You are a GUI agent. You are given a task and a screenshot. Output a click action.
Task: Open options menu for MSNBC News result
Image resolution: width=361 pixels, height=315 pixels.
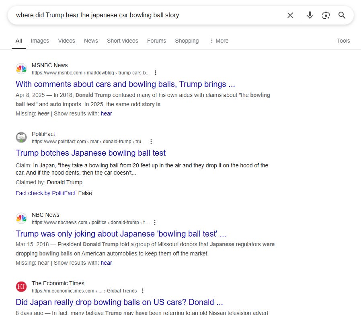coord(156,73)
